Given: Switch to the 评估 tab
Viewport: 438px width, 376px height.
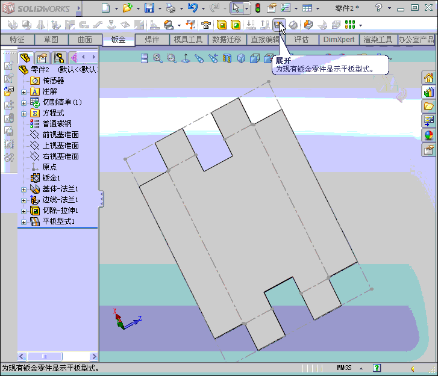Looking at the screenshot, I should click(301, 40).
